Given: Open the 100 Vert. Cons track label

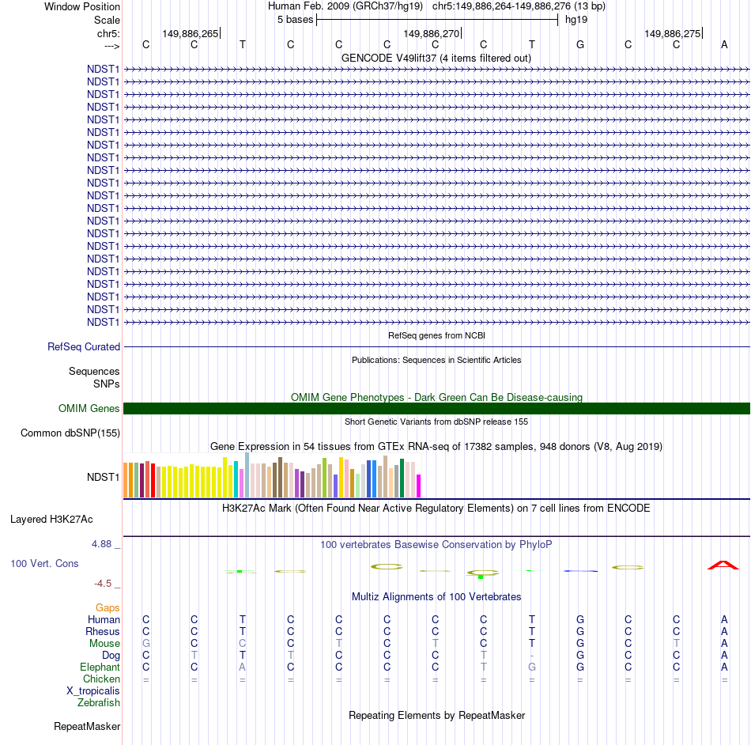Looking at the screenshot, I should [x=44, y=563].
